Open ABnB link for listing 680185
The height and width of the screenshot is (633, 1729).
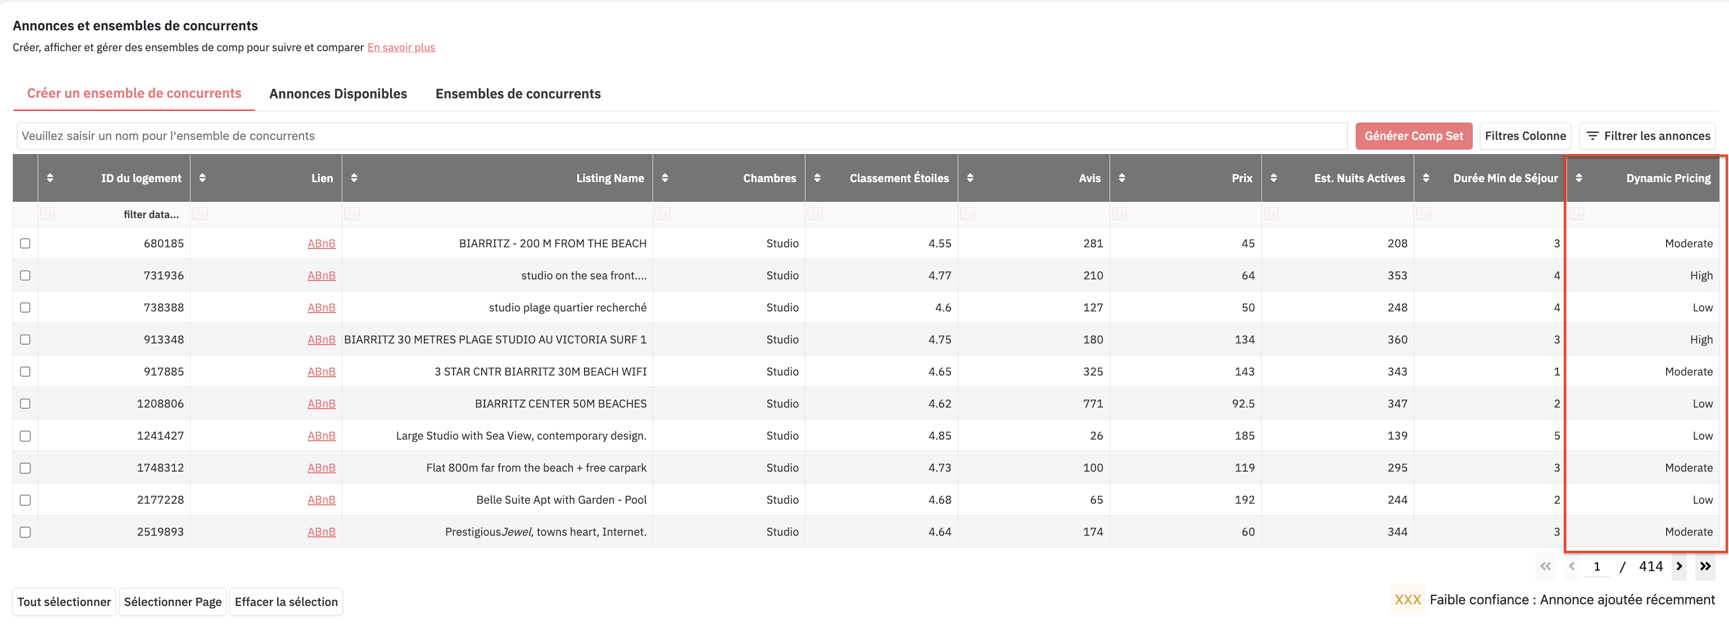322,243
